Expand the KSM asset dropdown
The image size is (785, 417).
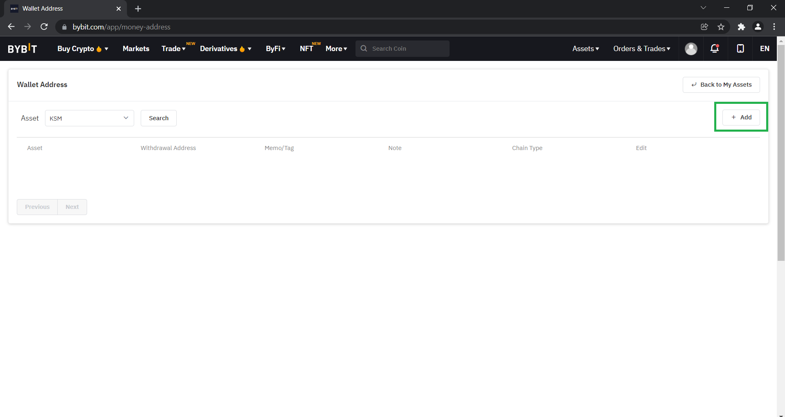coord(90,118)
